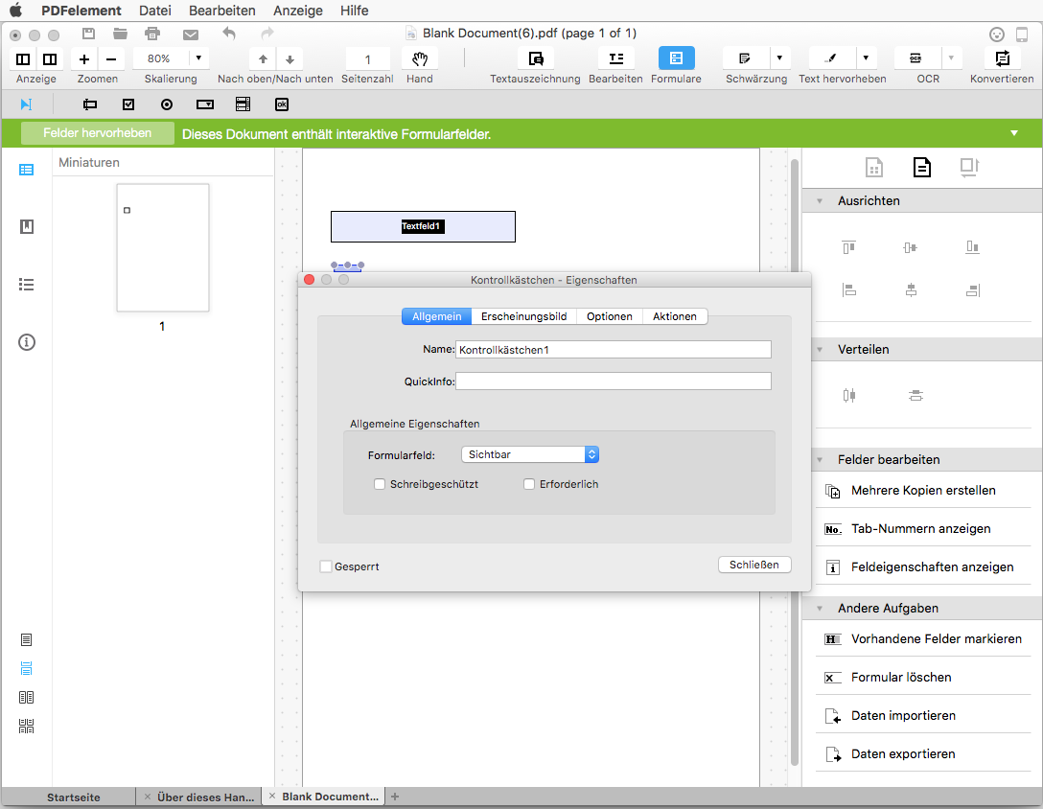
Task: Check the Gesperrt checkbox
Action: [x=325, y=566]
